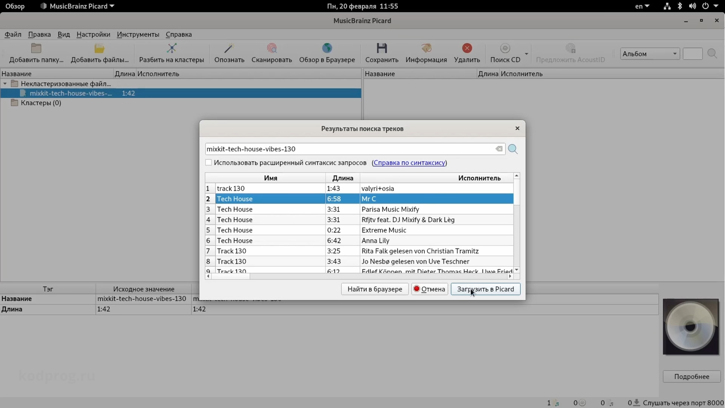Click the toolbar search input box
The width and height of the screenshot is (725, 408).
tap(693, 54)
